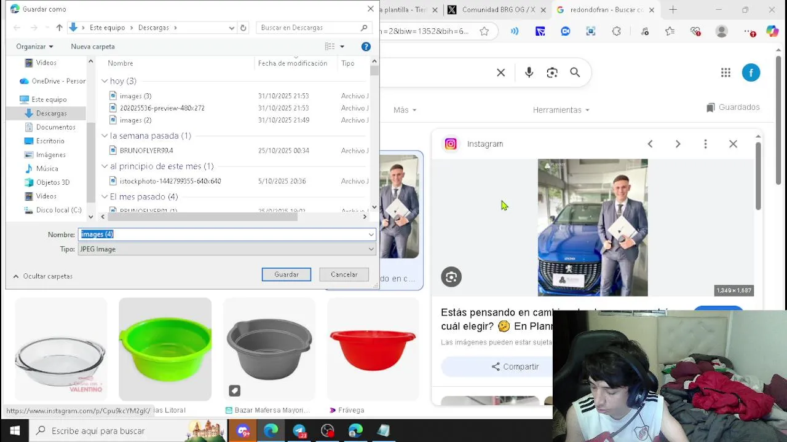Open the Más dropdown in Google filters

[405, 110]
